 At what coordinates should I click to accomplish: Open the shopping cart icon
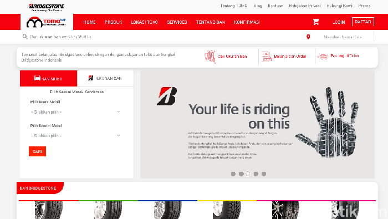[316, 22]
